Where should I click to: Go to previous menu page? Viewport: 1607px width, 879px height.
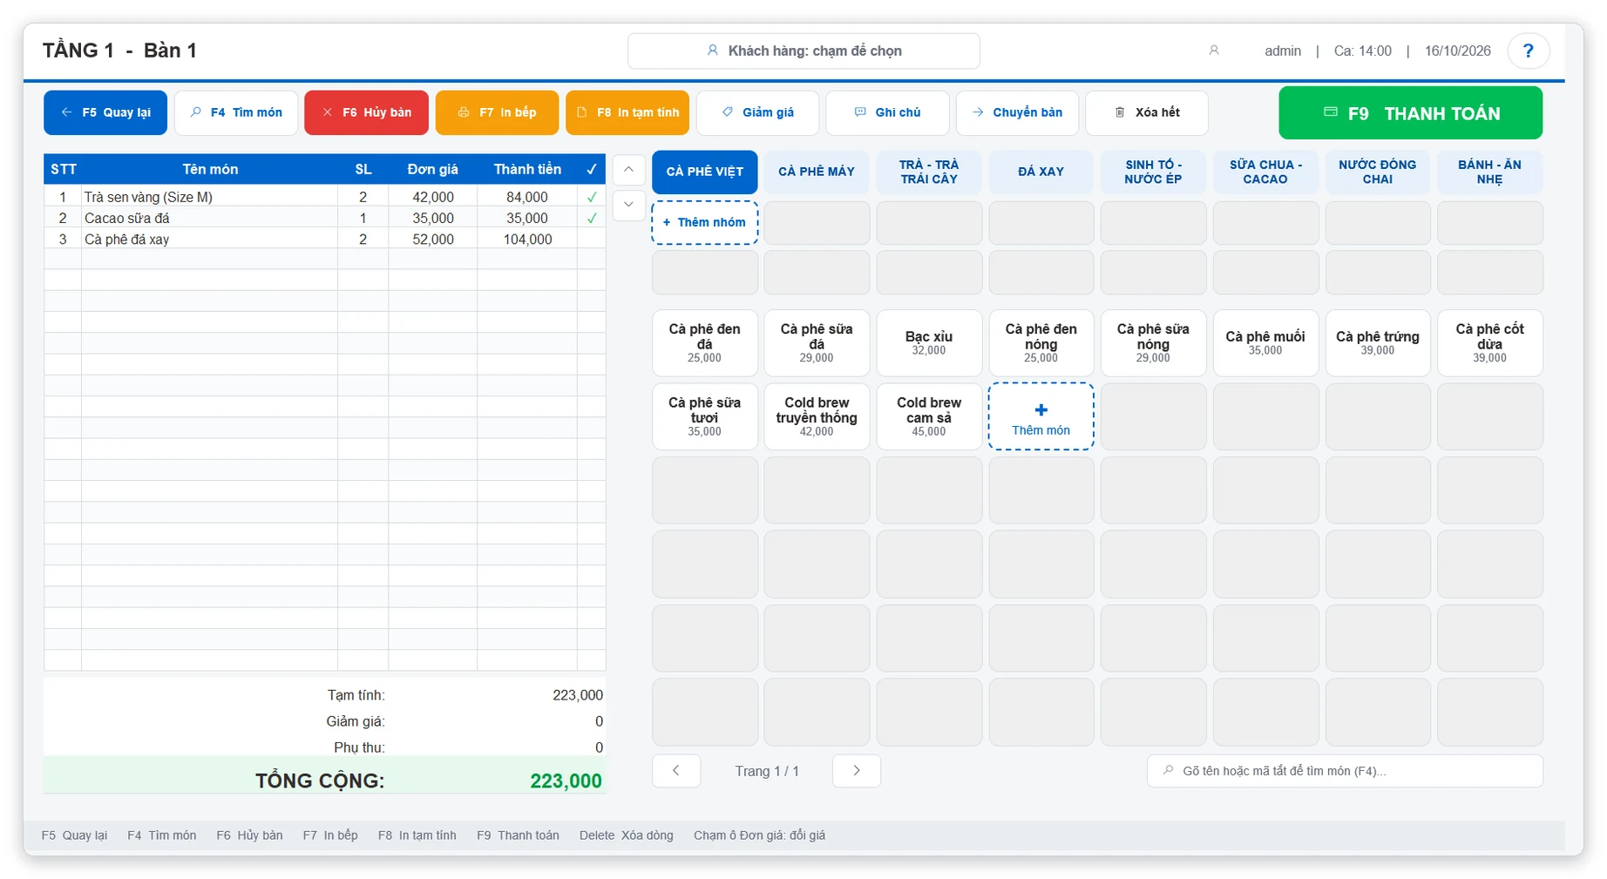tap(675, 771)
